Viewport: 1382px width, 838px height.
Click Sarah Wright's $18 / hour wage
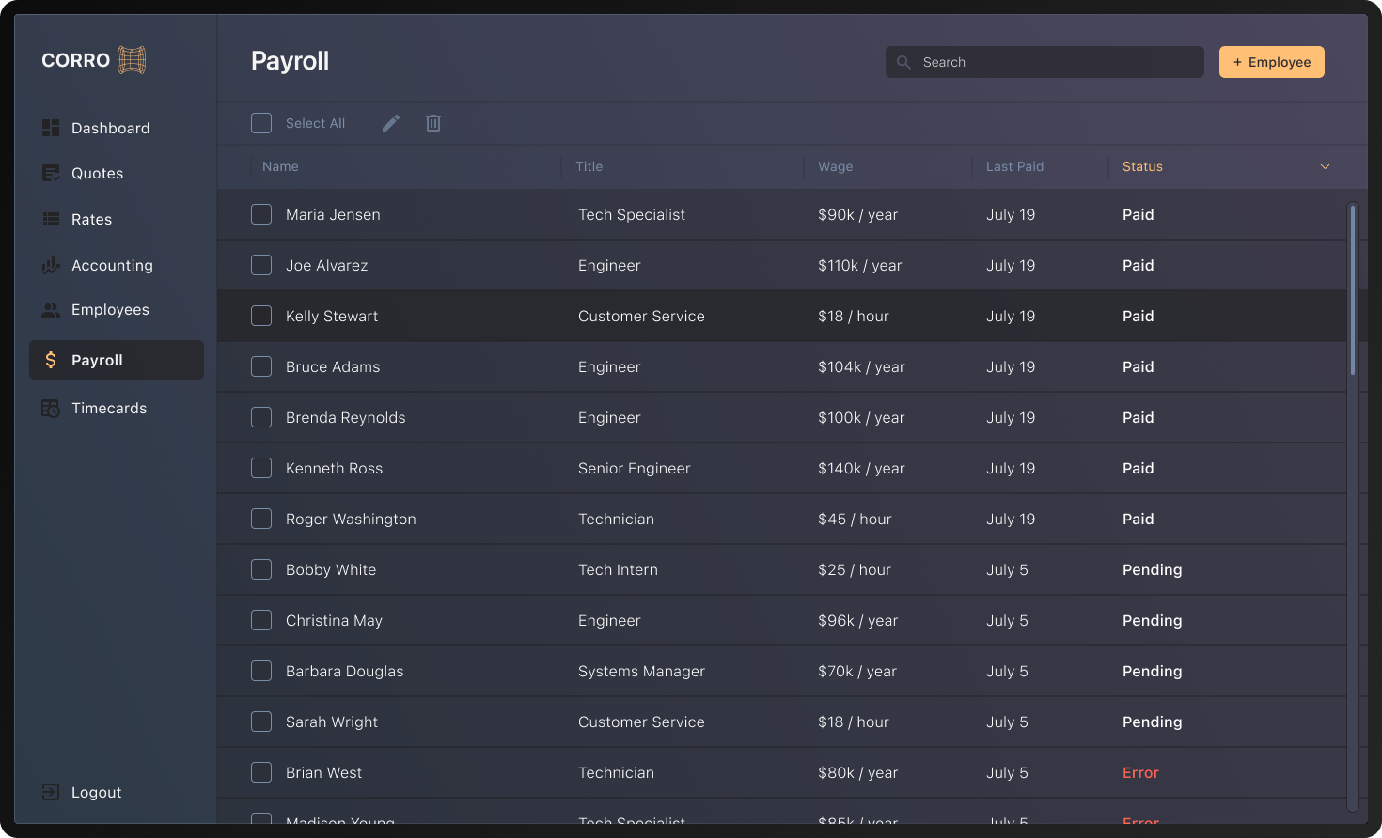[x=853, y=722]
